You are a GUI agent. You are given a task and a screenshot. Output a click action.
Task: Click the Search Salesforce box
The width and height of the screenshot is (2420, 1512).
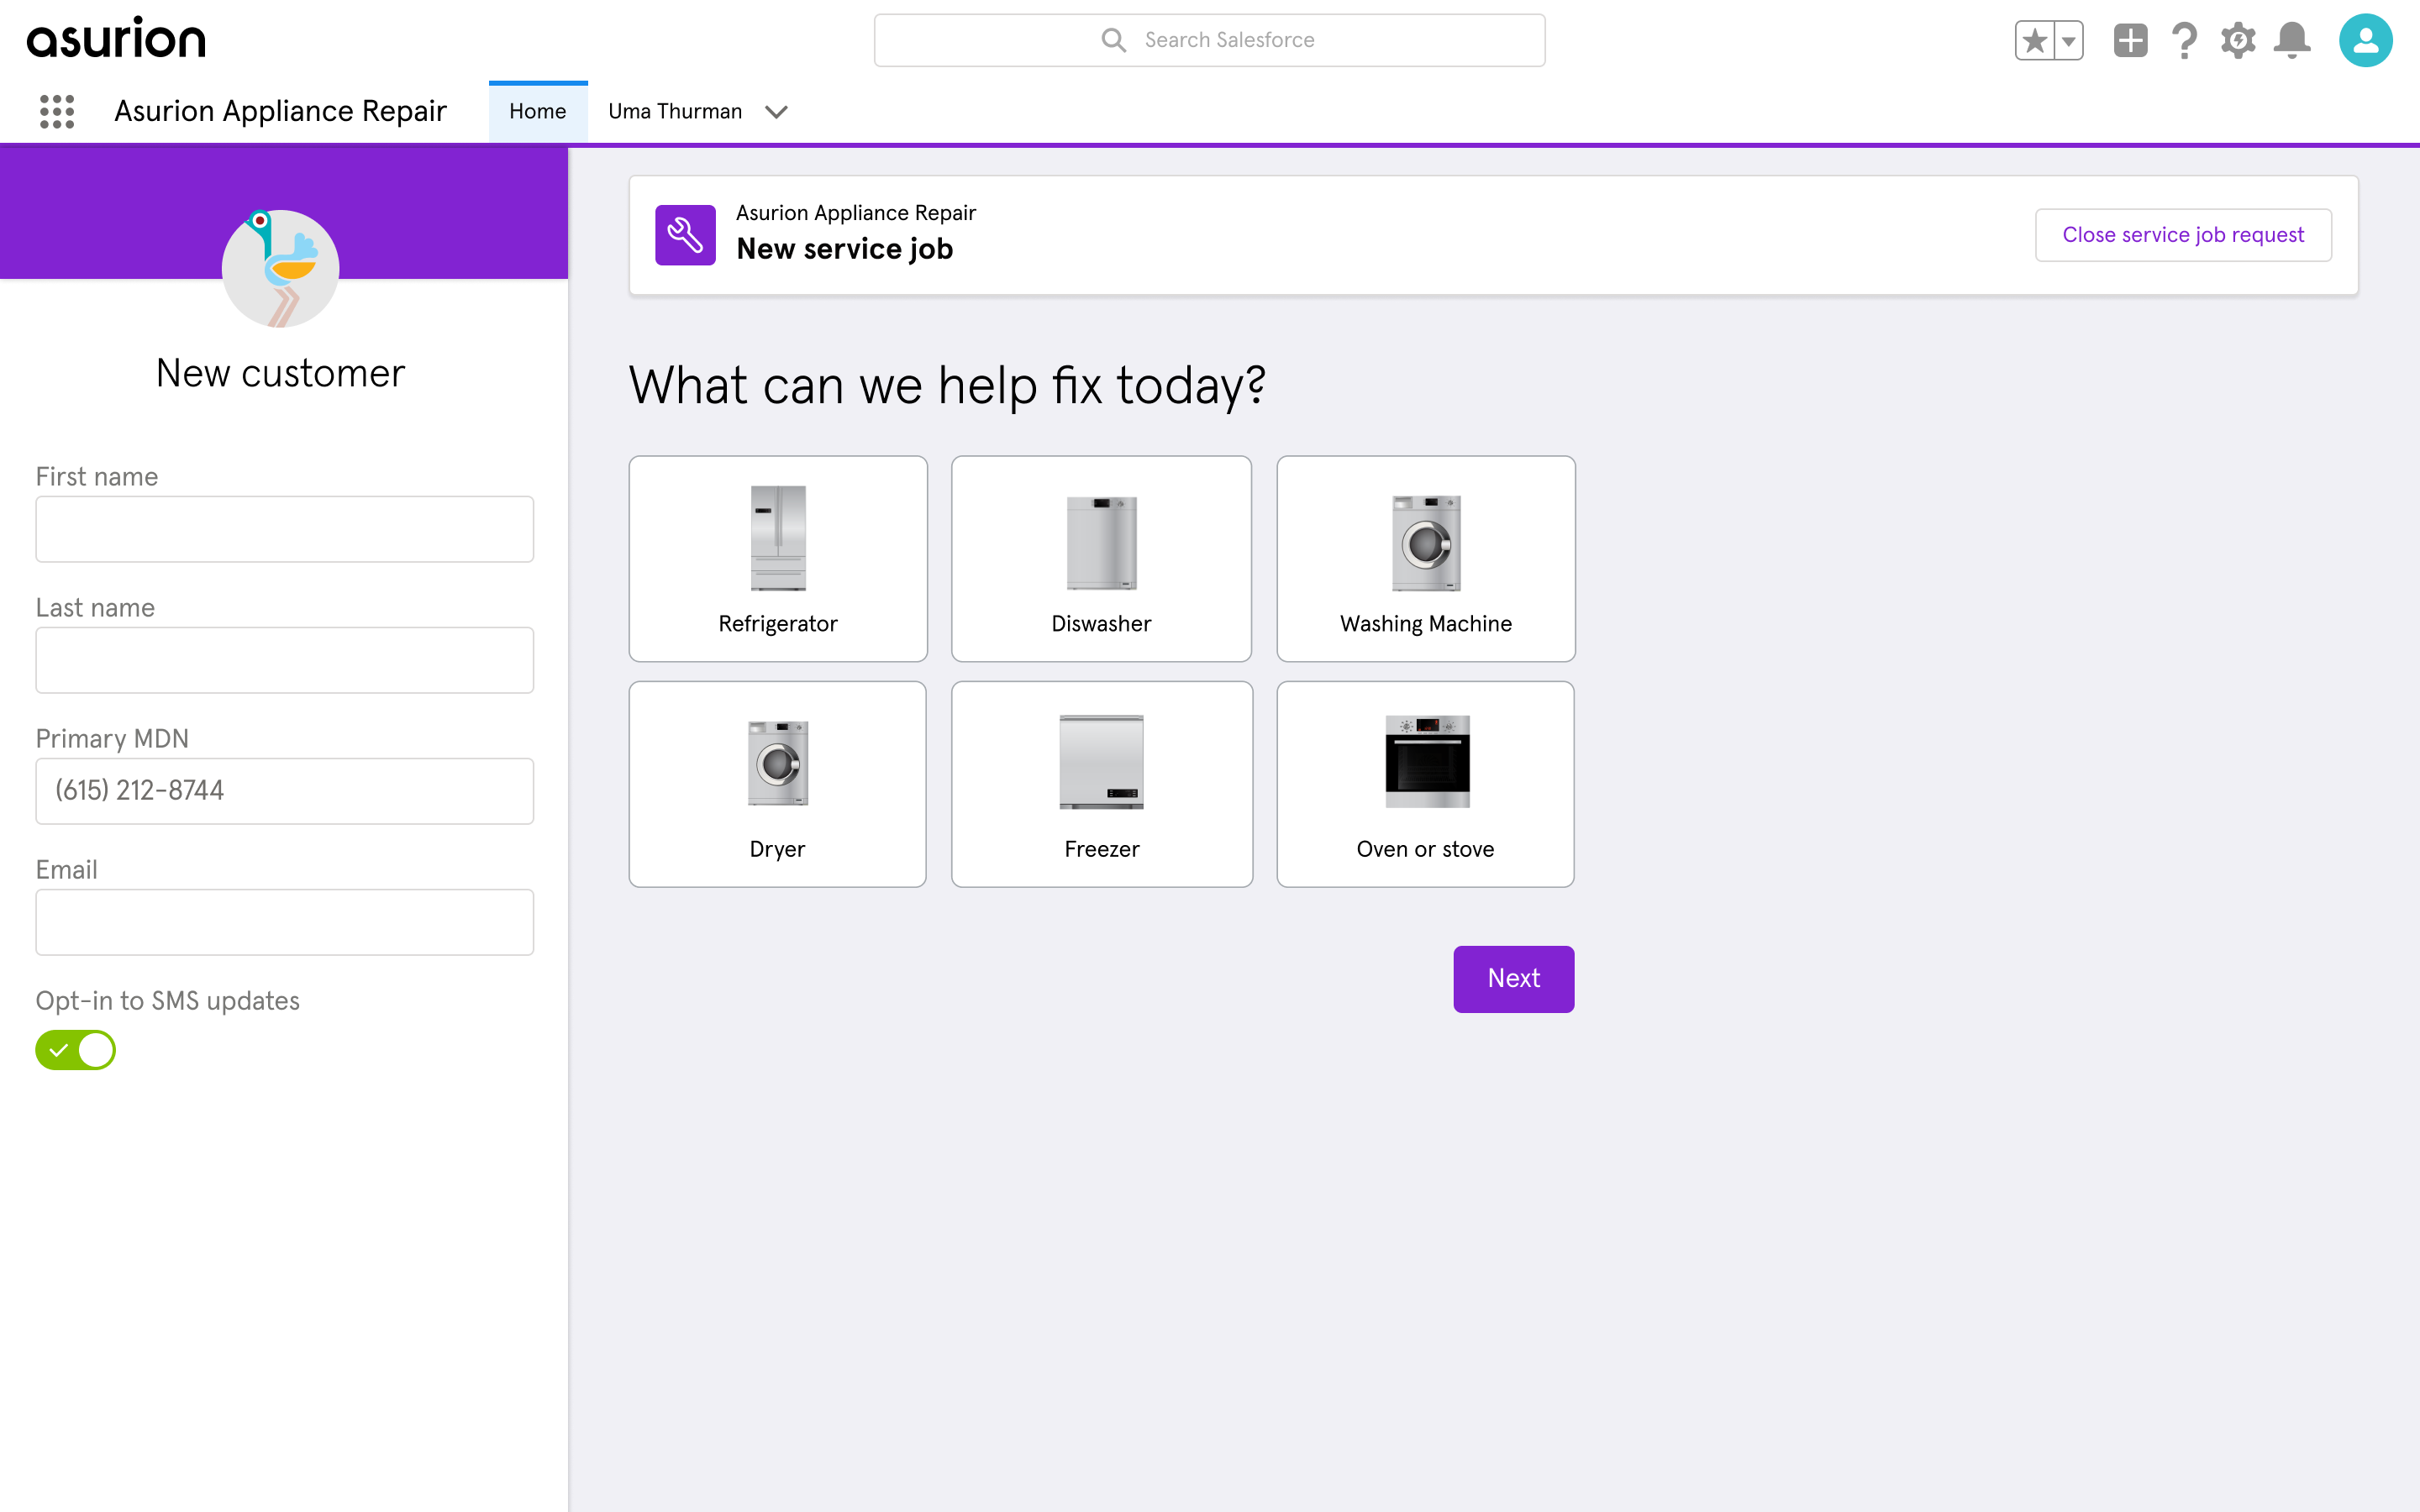click(1209, 40)
